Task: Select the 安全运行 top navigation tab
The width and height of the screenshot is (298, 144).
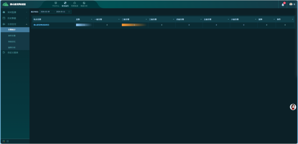Action: (65, 4)
